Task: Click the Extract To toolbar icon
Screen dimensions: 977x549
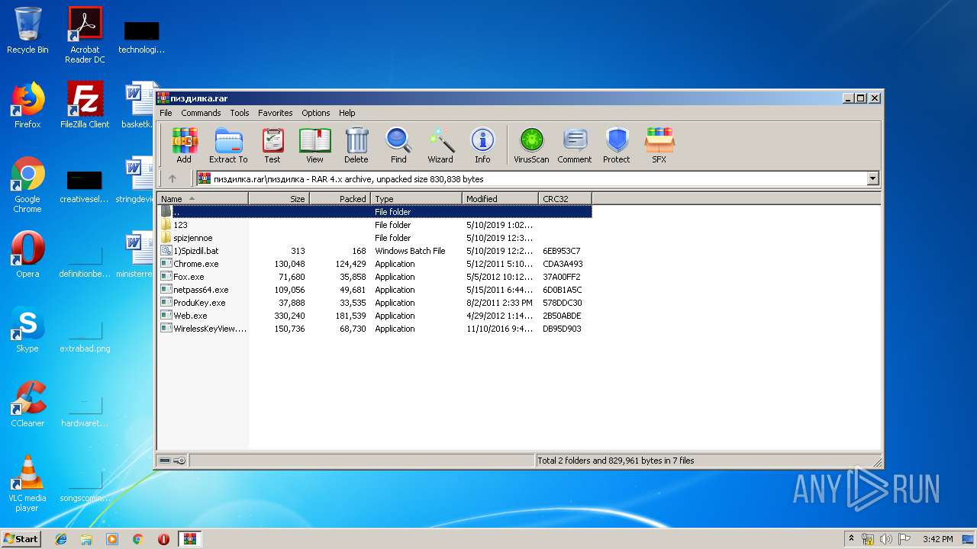Action: 228,145
